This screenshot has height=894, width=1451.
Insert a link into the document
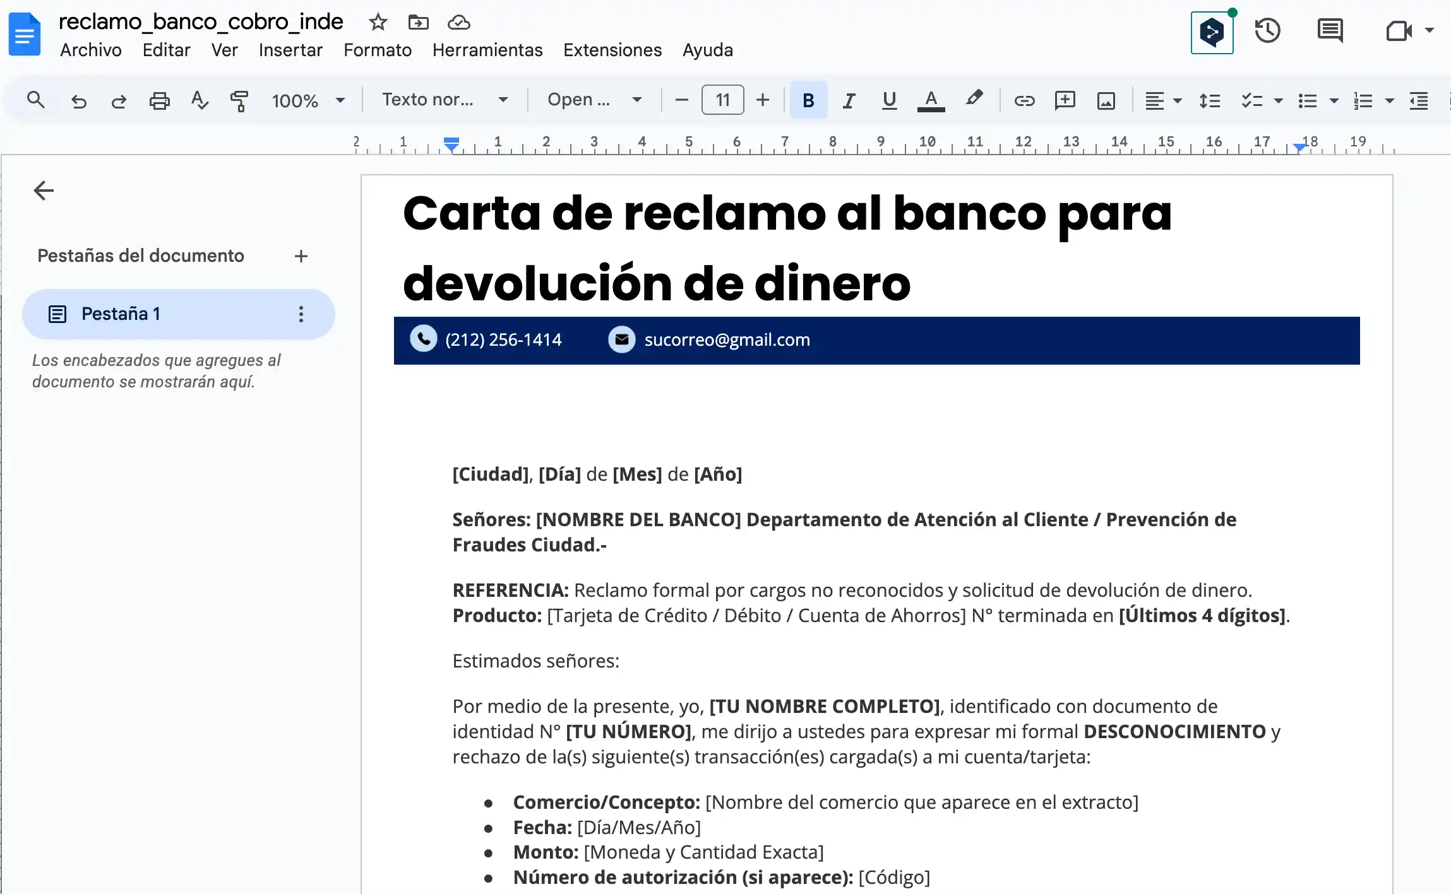[1024, 100]
